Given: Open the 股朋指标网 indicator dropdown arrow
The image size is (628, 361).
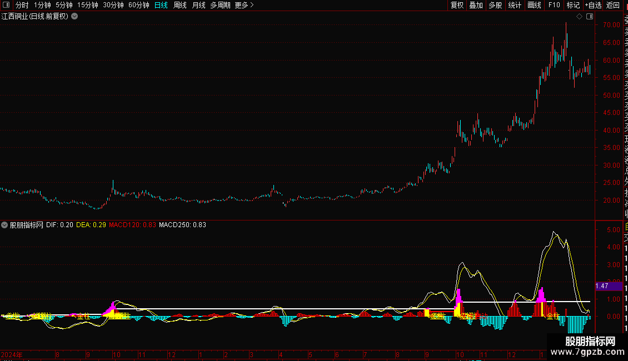Looking at the screenshot, I should point(4,225).
